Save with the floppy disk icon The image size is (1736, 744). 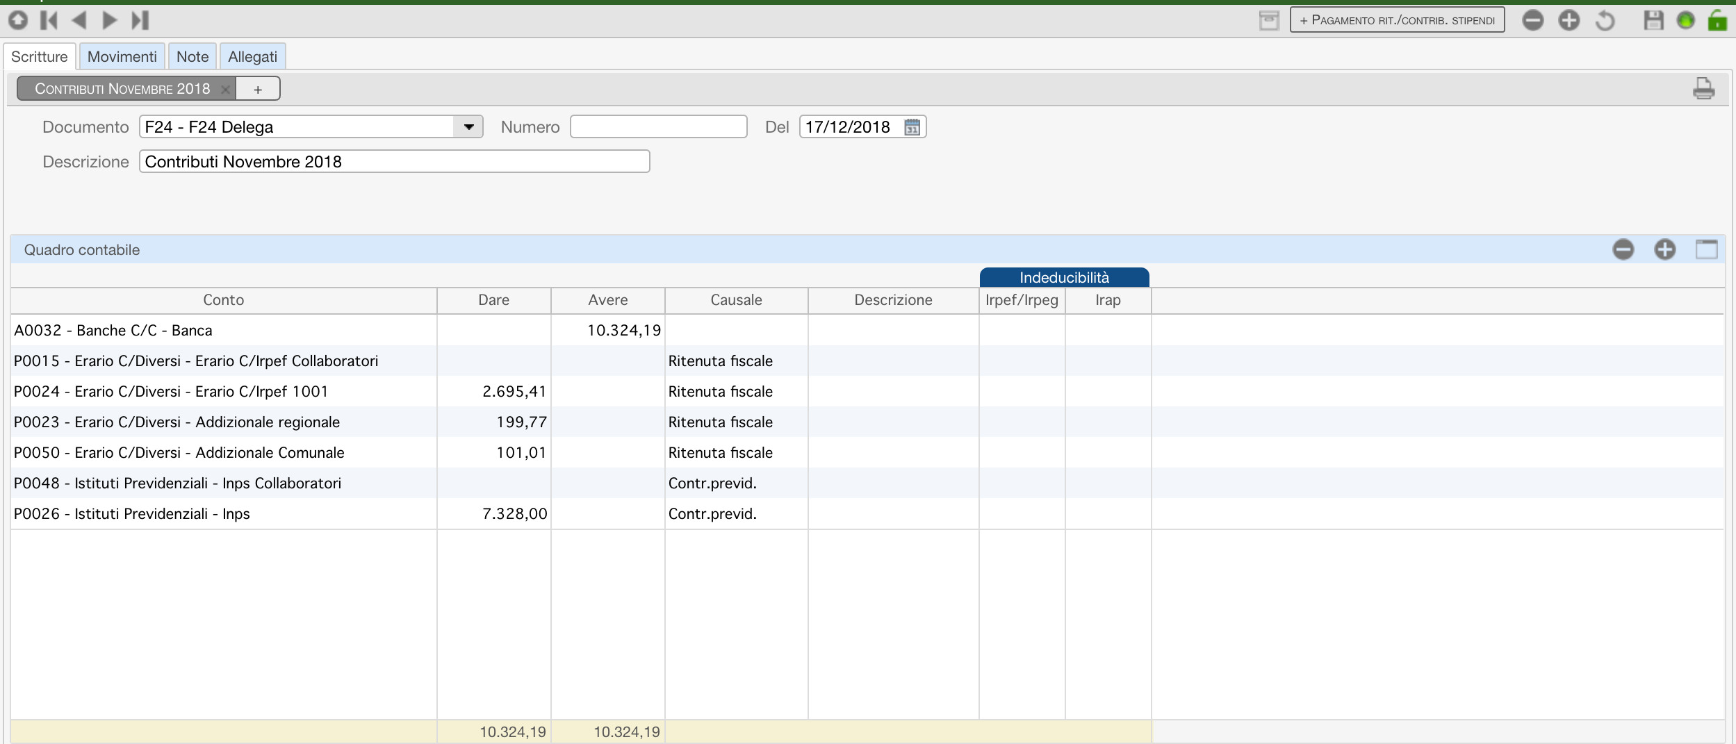tap(1653, 20)
